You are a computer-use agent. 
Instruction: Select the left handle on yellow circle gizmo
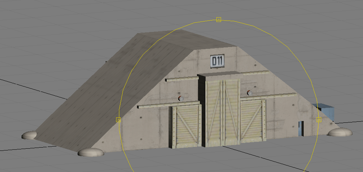(x=118, y=120)
